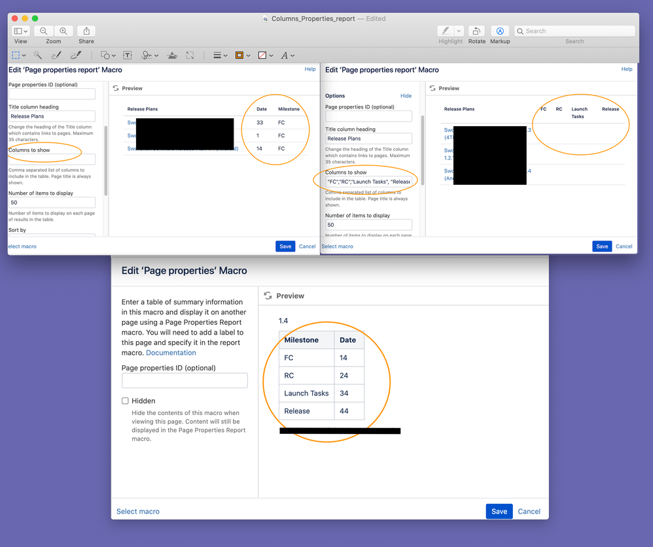Rotate the image with Rotate button
653x547 pixels.
[x=476, y=31]
